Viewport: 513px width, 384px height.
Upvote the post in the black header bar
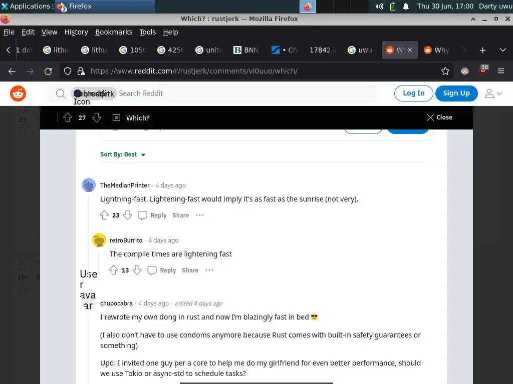coord(68,117)
